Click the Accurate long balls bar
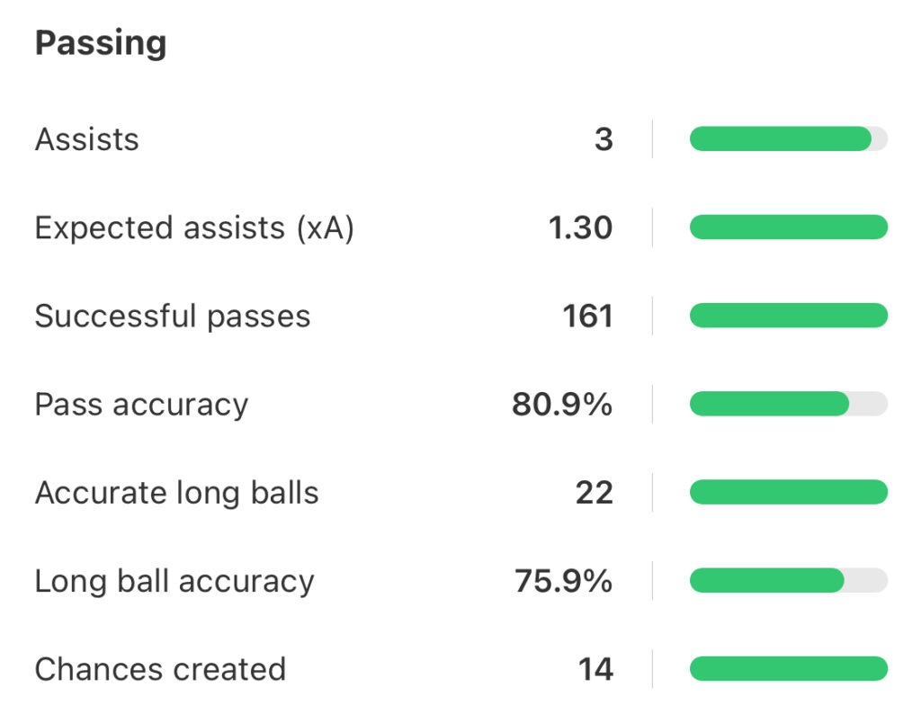The height and width of the screenshot is (714, 921). pos(788,492)
